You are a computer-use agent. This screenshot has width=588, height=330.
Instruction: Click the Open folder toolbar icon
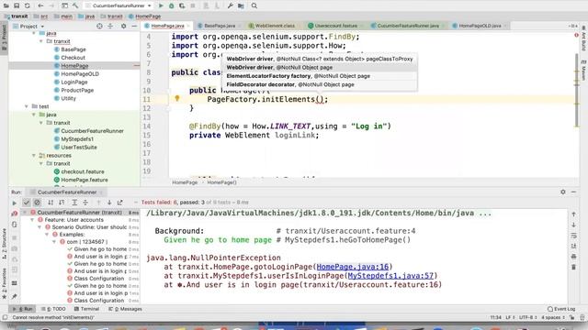[6, 5]
